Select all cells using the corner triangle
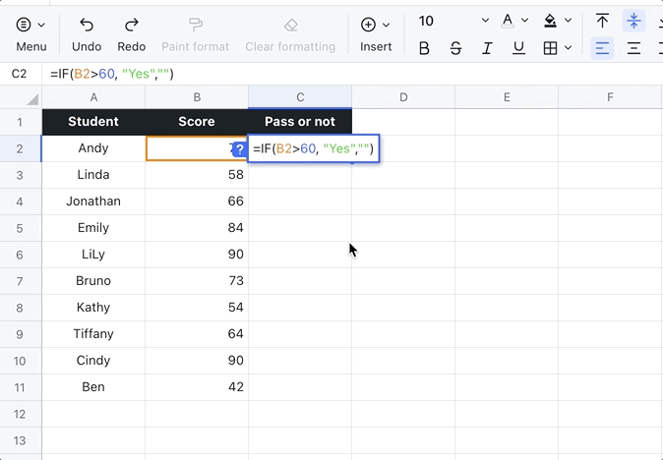Screen dimensions: 663x460 (x=32, y=98)
